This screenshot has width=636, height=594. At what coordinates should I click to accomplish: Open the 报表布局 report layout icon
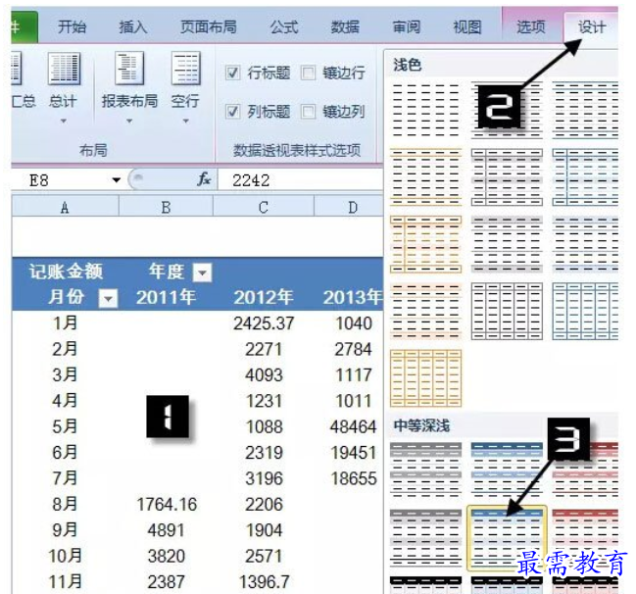point(129,68)
